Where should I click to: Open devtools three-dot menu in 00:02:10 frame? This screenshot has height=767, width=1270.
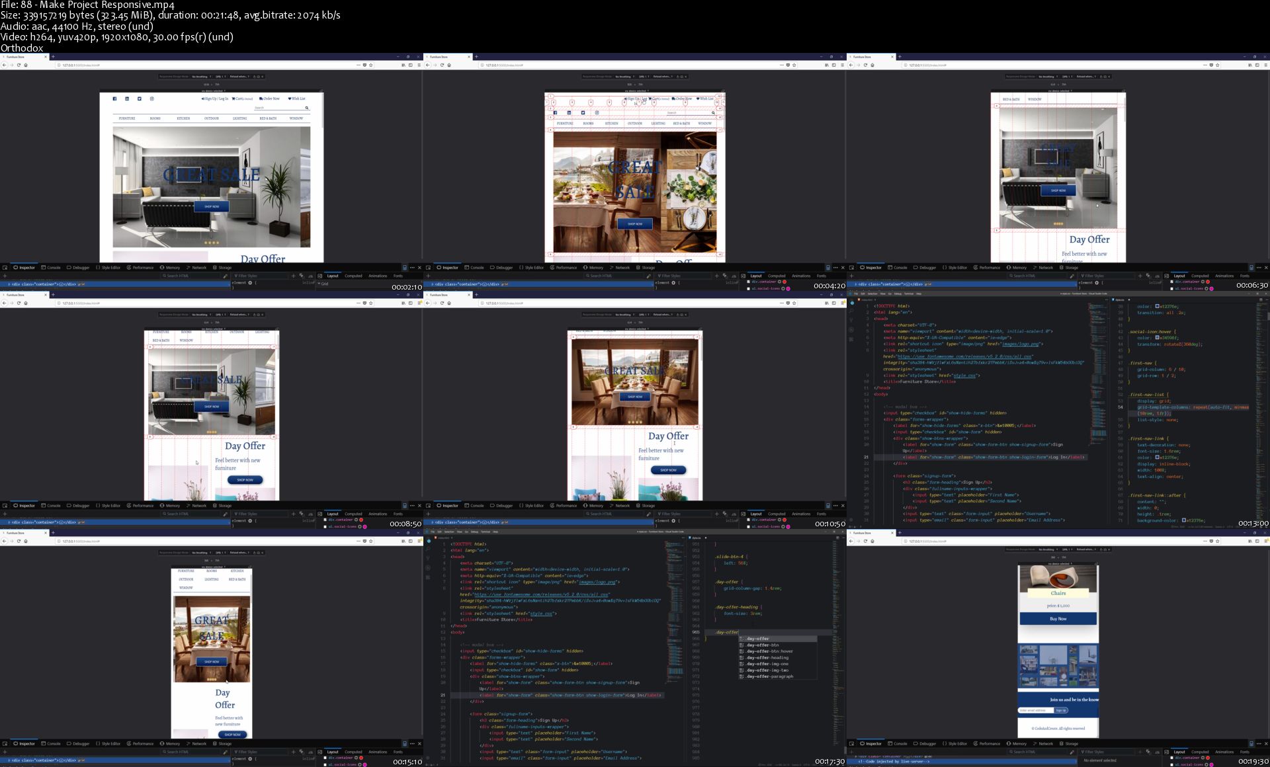(x=412, y=268)
